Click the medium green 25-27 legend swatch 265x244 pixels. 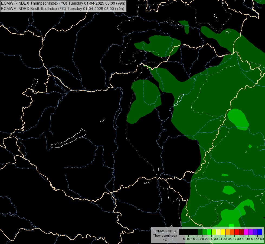coord(205,232)
